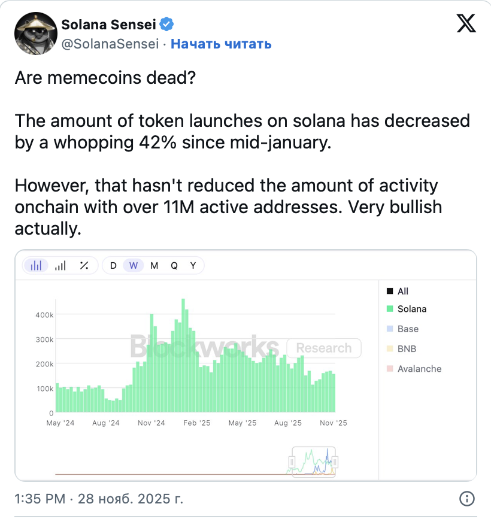The width and height of the screenshot is (491, 522).
Task: Select the monthly (M) interval
Action: point(154,266)
